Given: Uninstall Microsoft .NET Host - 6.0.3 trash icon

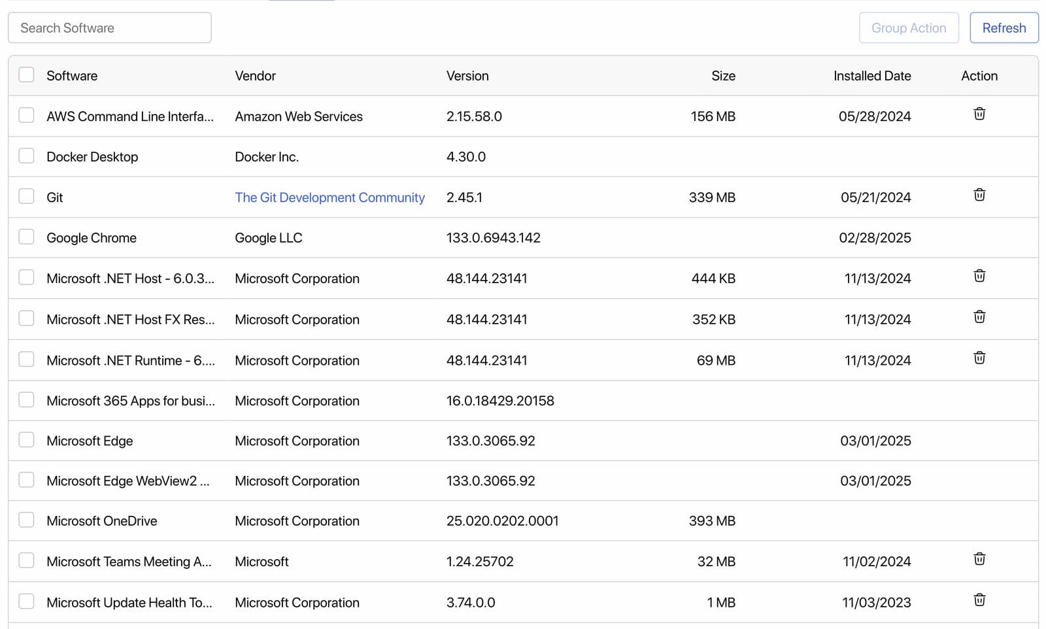Looking at the screenshot, I should tap(979, 277).
